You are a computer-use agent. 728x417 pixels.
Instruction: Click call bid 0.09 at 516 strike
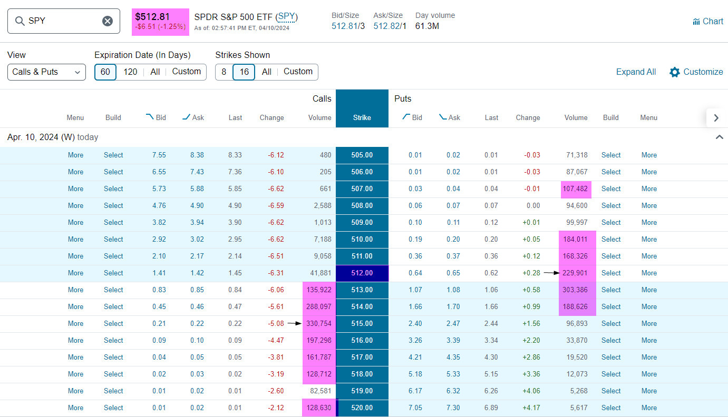tap(159, 341)
